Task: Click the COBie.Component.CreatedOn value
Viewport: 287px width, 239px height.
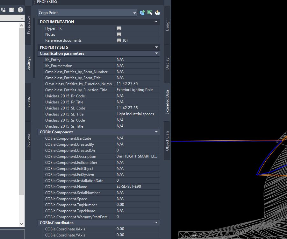Action: (138, 150)
